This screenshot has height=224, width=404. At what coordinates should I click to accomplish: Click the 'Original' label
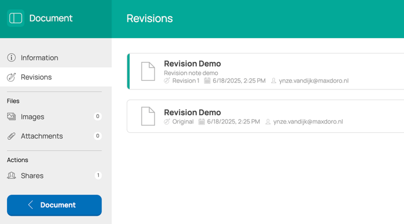(x=183, y=122)
